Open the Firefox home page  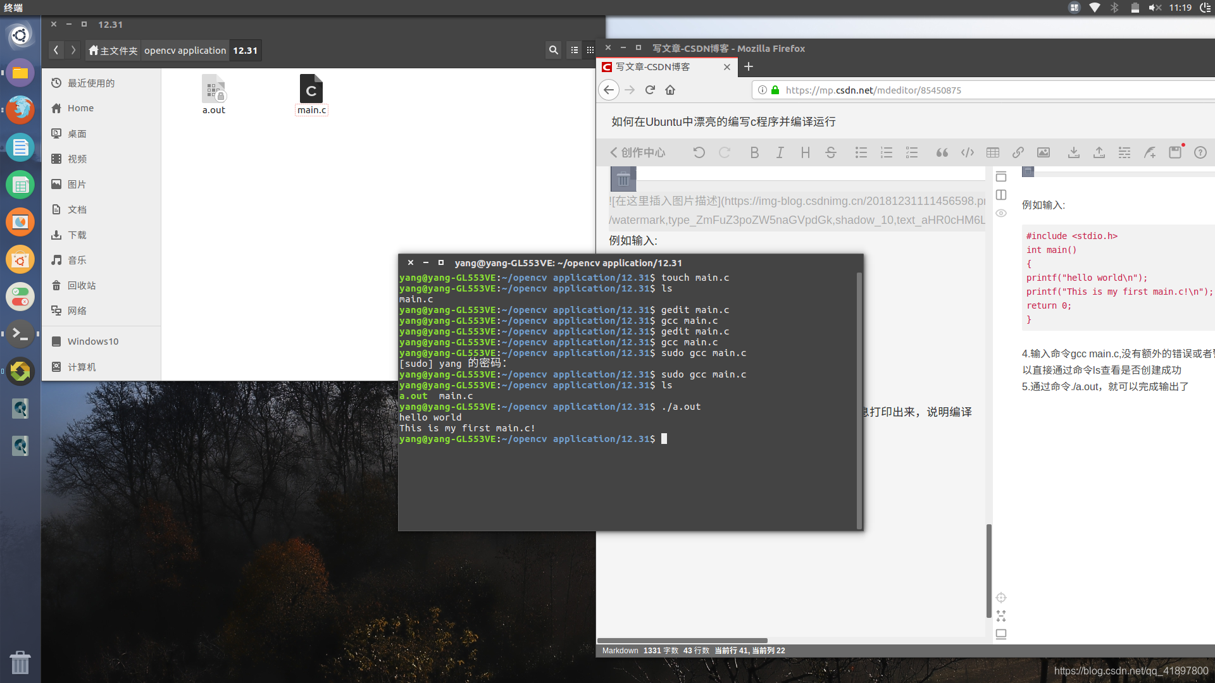(x=670, y=90)
